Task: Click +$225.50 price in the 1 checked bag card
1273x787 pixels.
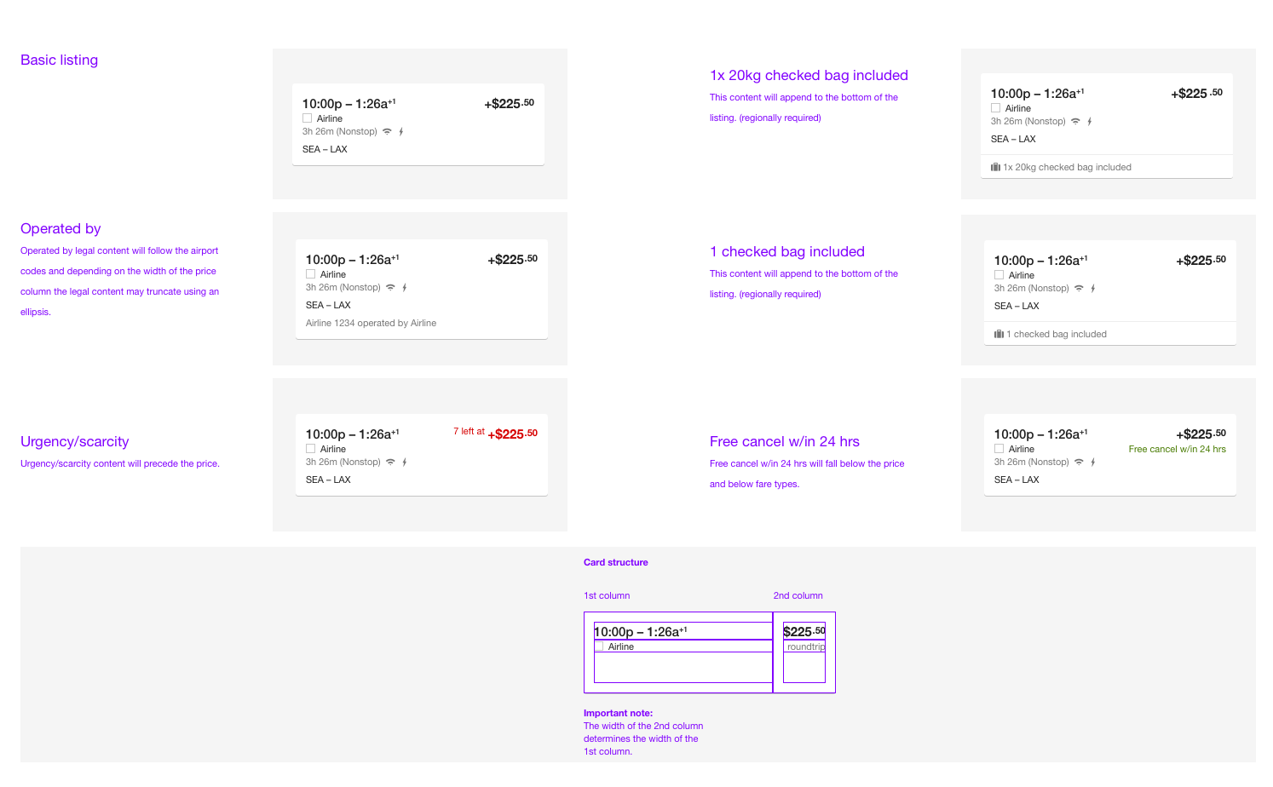Action: click(1201, 260)
